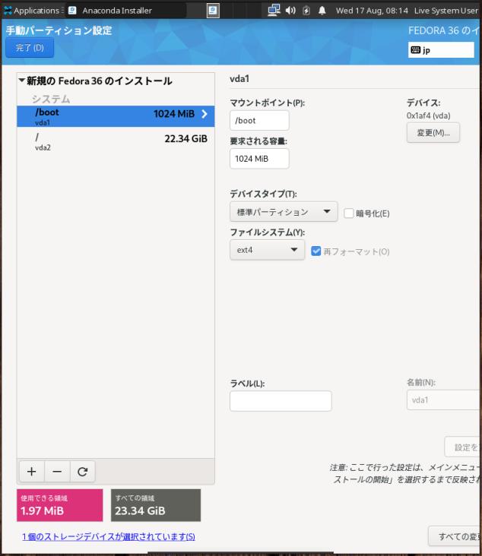Click the minus icon to remove partition
The height and width of the screenshot is (556, 482).
coord(57,471)
